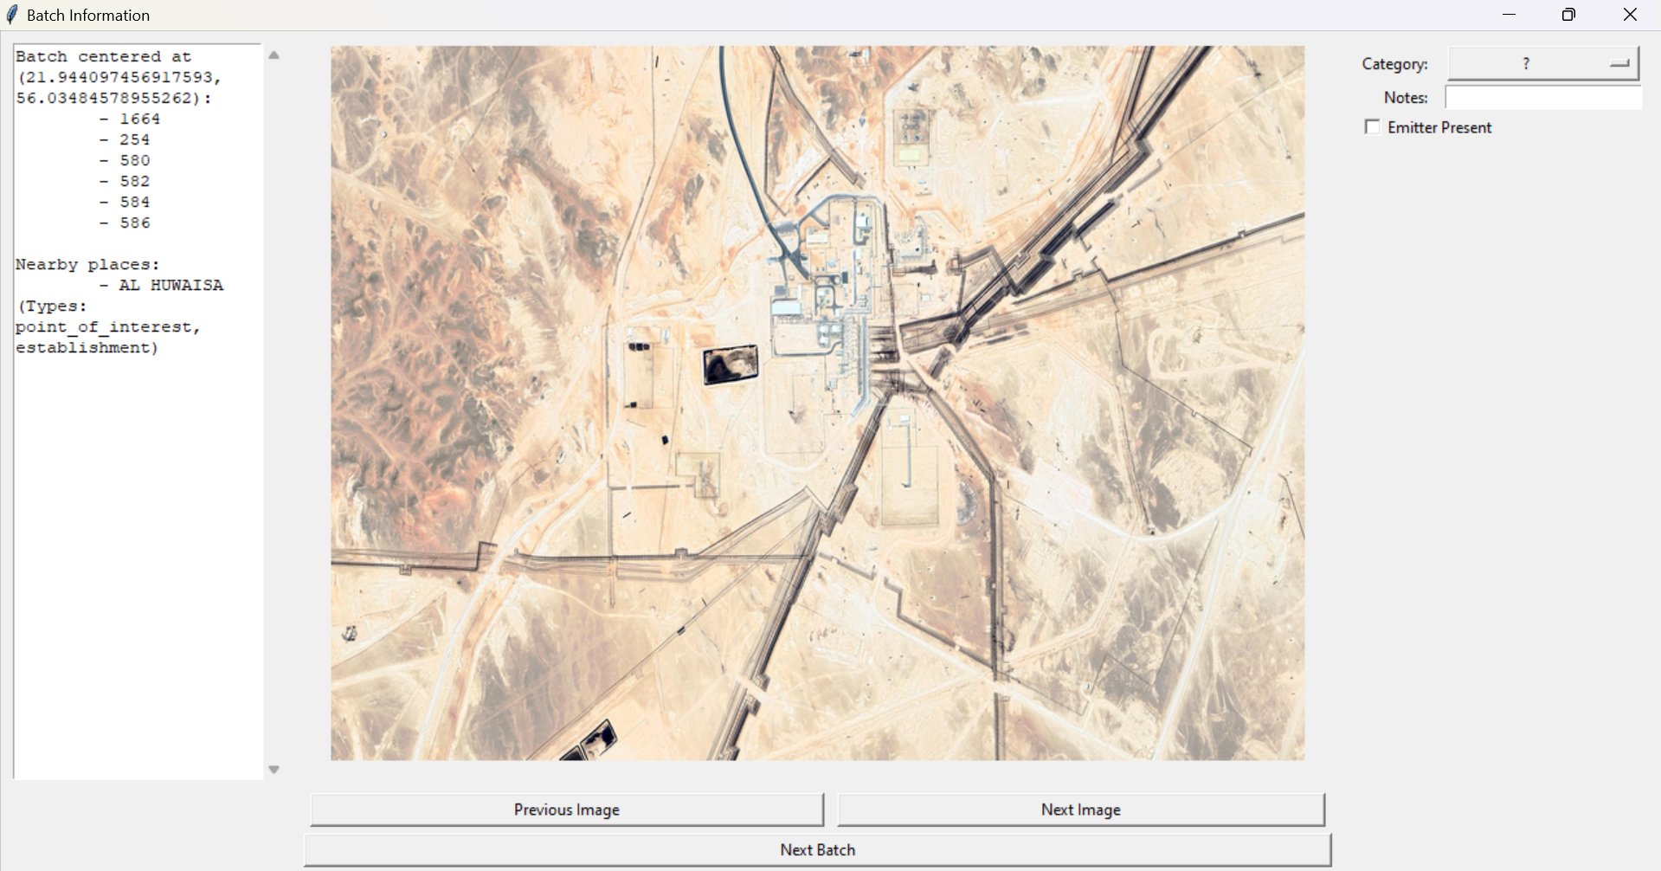Load the Next Batch

click(x=817, y=849)
